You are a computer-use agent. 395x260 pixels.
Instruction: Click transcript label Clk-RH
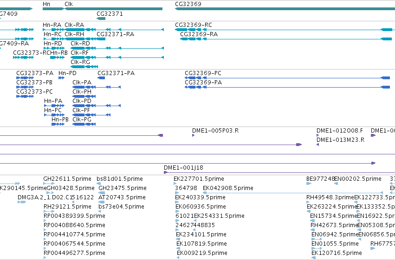pyautogui.click(x=74, y=34)
